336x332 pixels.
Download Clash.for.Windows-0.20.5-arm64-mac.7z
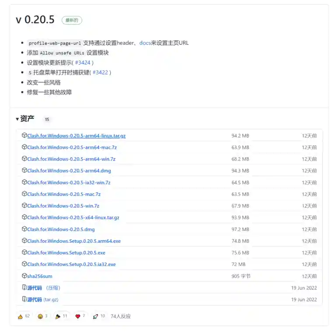(72, 147)
